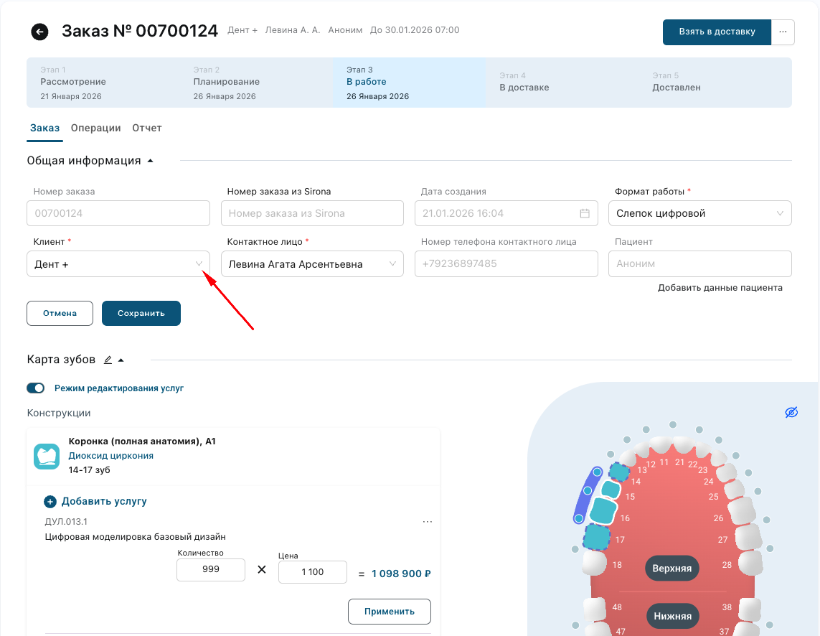The width and height of the screenshot is (820, 636).
Task: Click the Количество input field with 999
Action: click(211, 570)
